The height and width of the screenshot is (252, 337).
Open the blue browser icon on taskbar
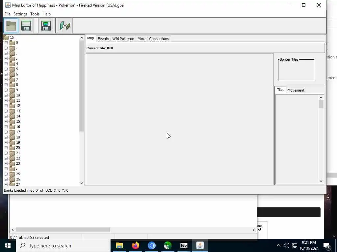[151, 245]
